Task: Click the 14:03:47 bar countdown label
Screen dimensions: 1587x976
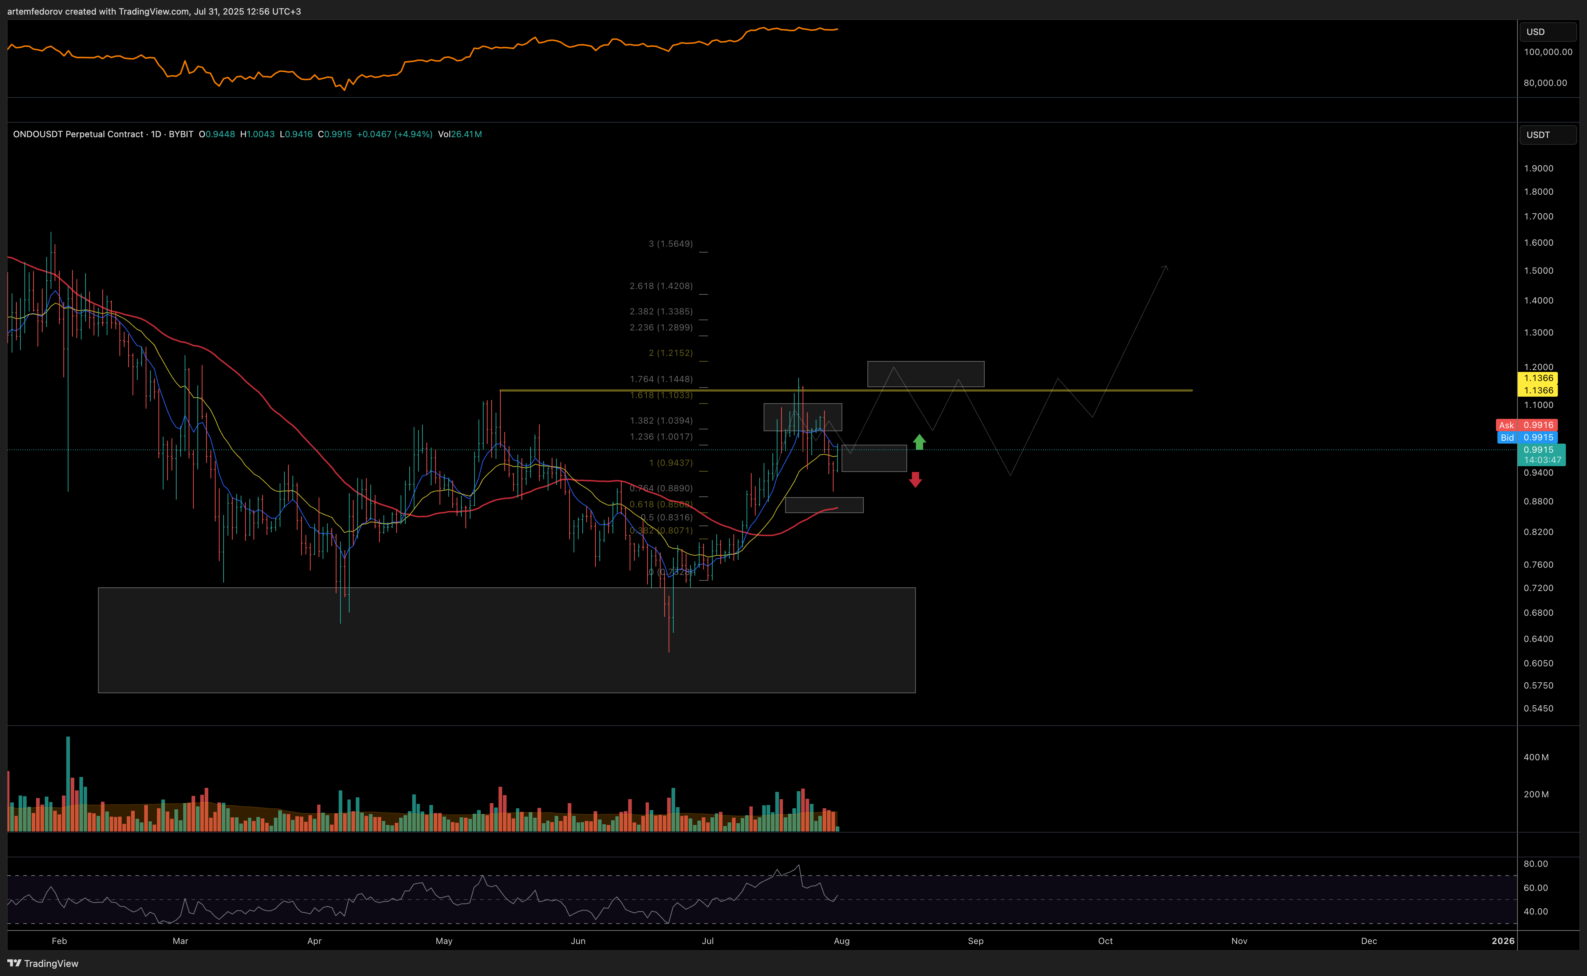Action: 1543,460
